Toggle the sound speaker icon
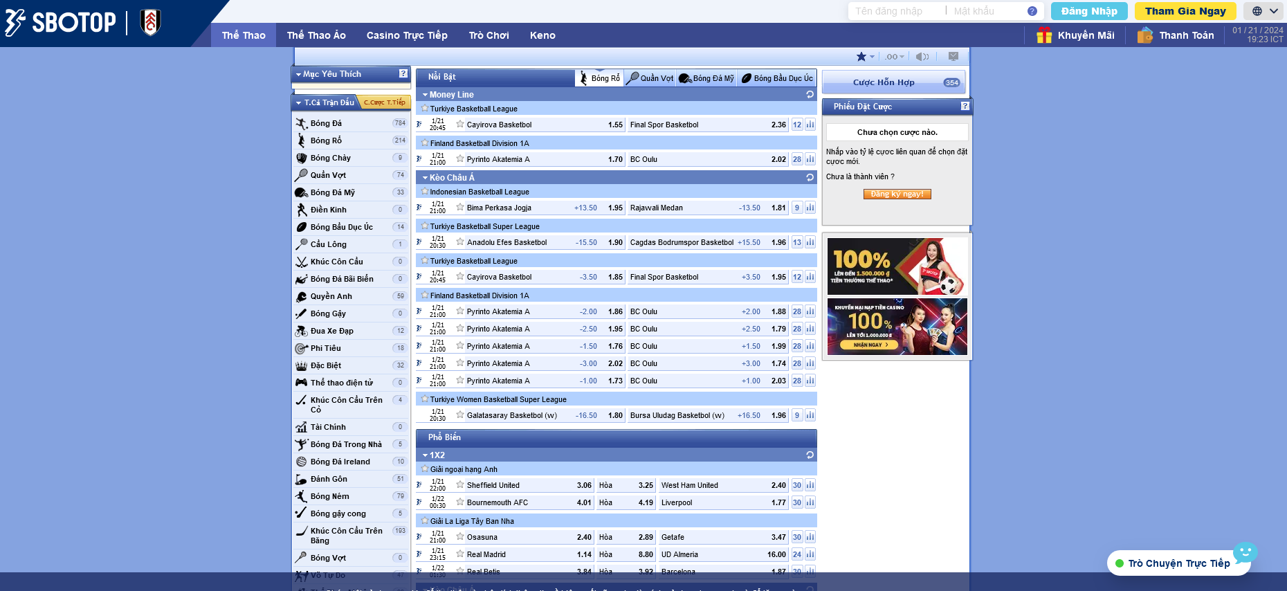The image size is (1287, 591). [922, 57]
